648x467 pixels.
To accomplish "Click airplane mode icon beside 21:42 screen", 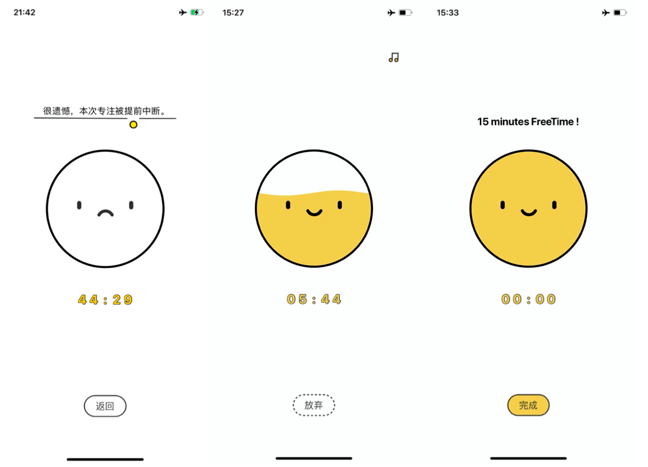I will 182,13.
